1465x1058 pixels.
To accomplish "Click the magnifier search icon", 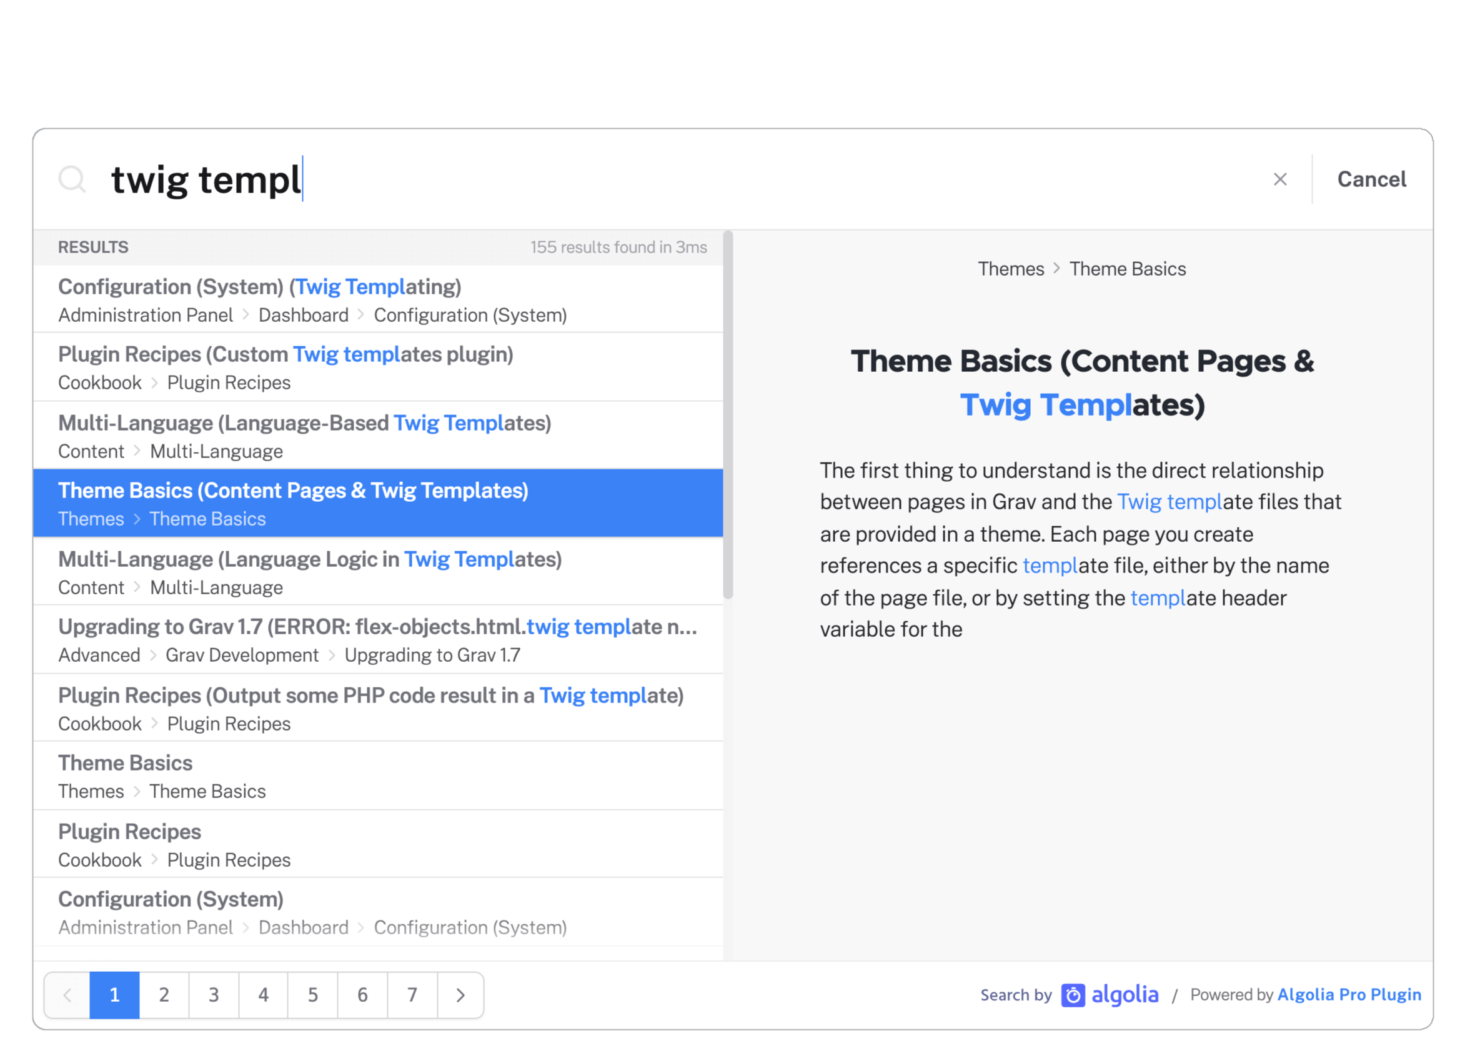I will point(72,179).
